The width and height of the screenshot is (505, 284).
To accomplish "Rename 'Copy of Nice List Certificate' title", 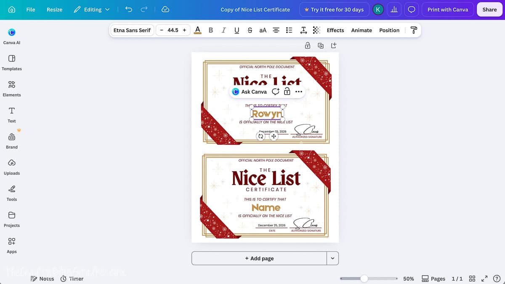I will coord(255,9).
